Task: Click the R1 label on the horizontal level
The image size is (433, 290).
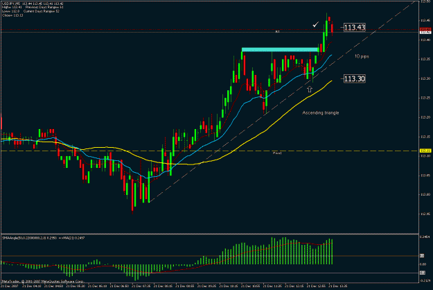Action: 278,31
